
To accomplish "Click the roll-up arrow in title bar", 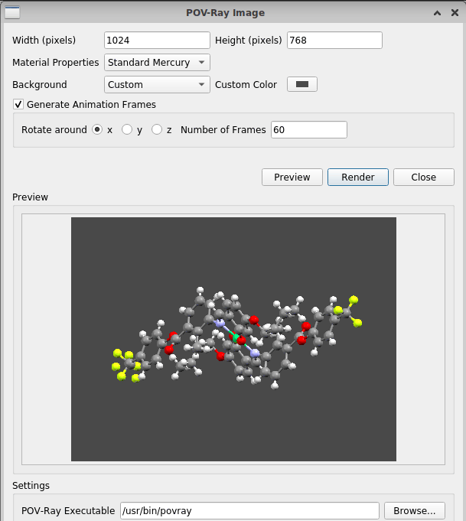I will [x=437, y=13].
